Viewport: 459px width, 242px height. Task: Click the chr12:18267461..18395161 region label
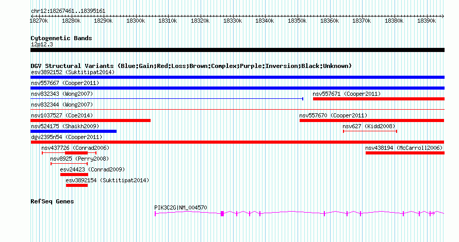[x=68, y=11]
